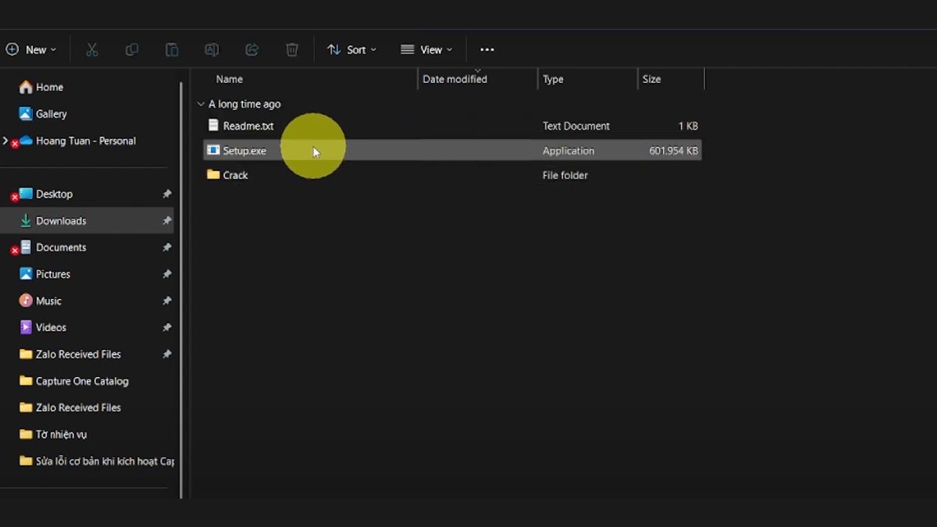Unpin Desktop using its pin icon
937x527 pixels.
pyautogui.click(x=166, y=194)
